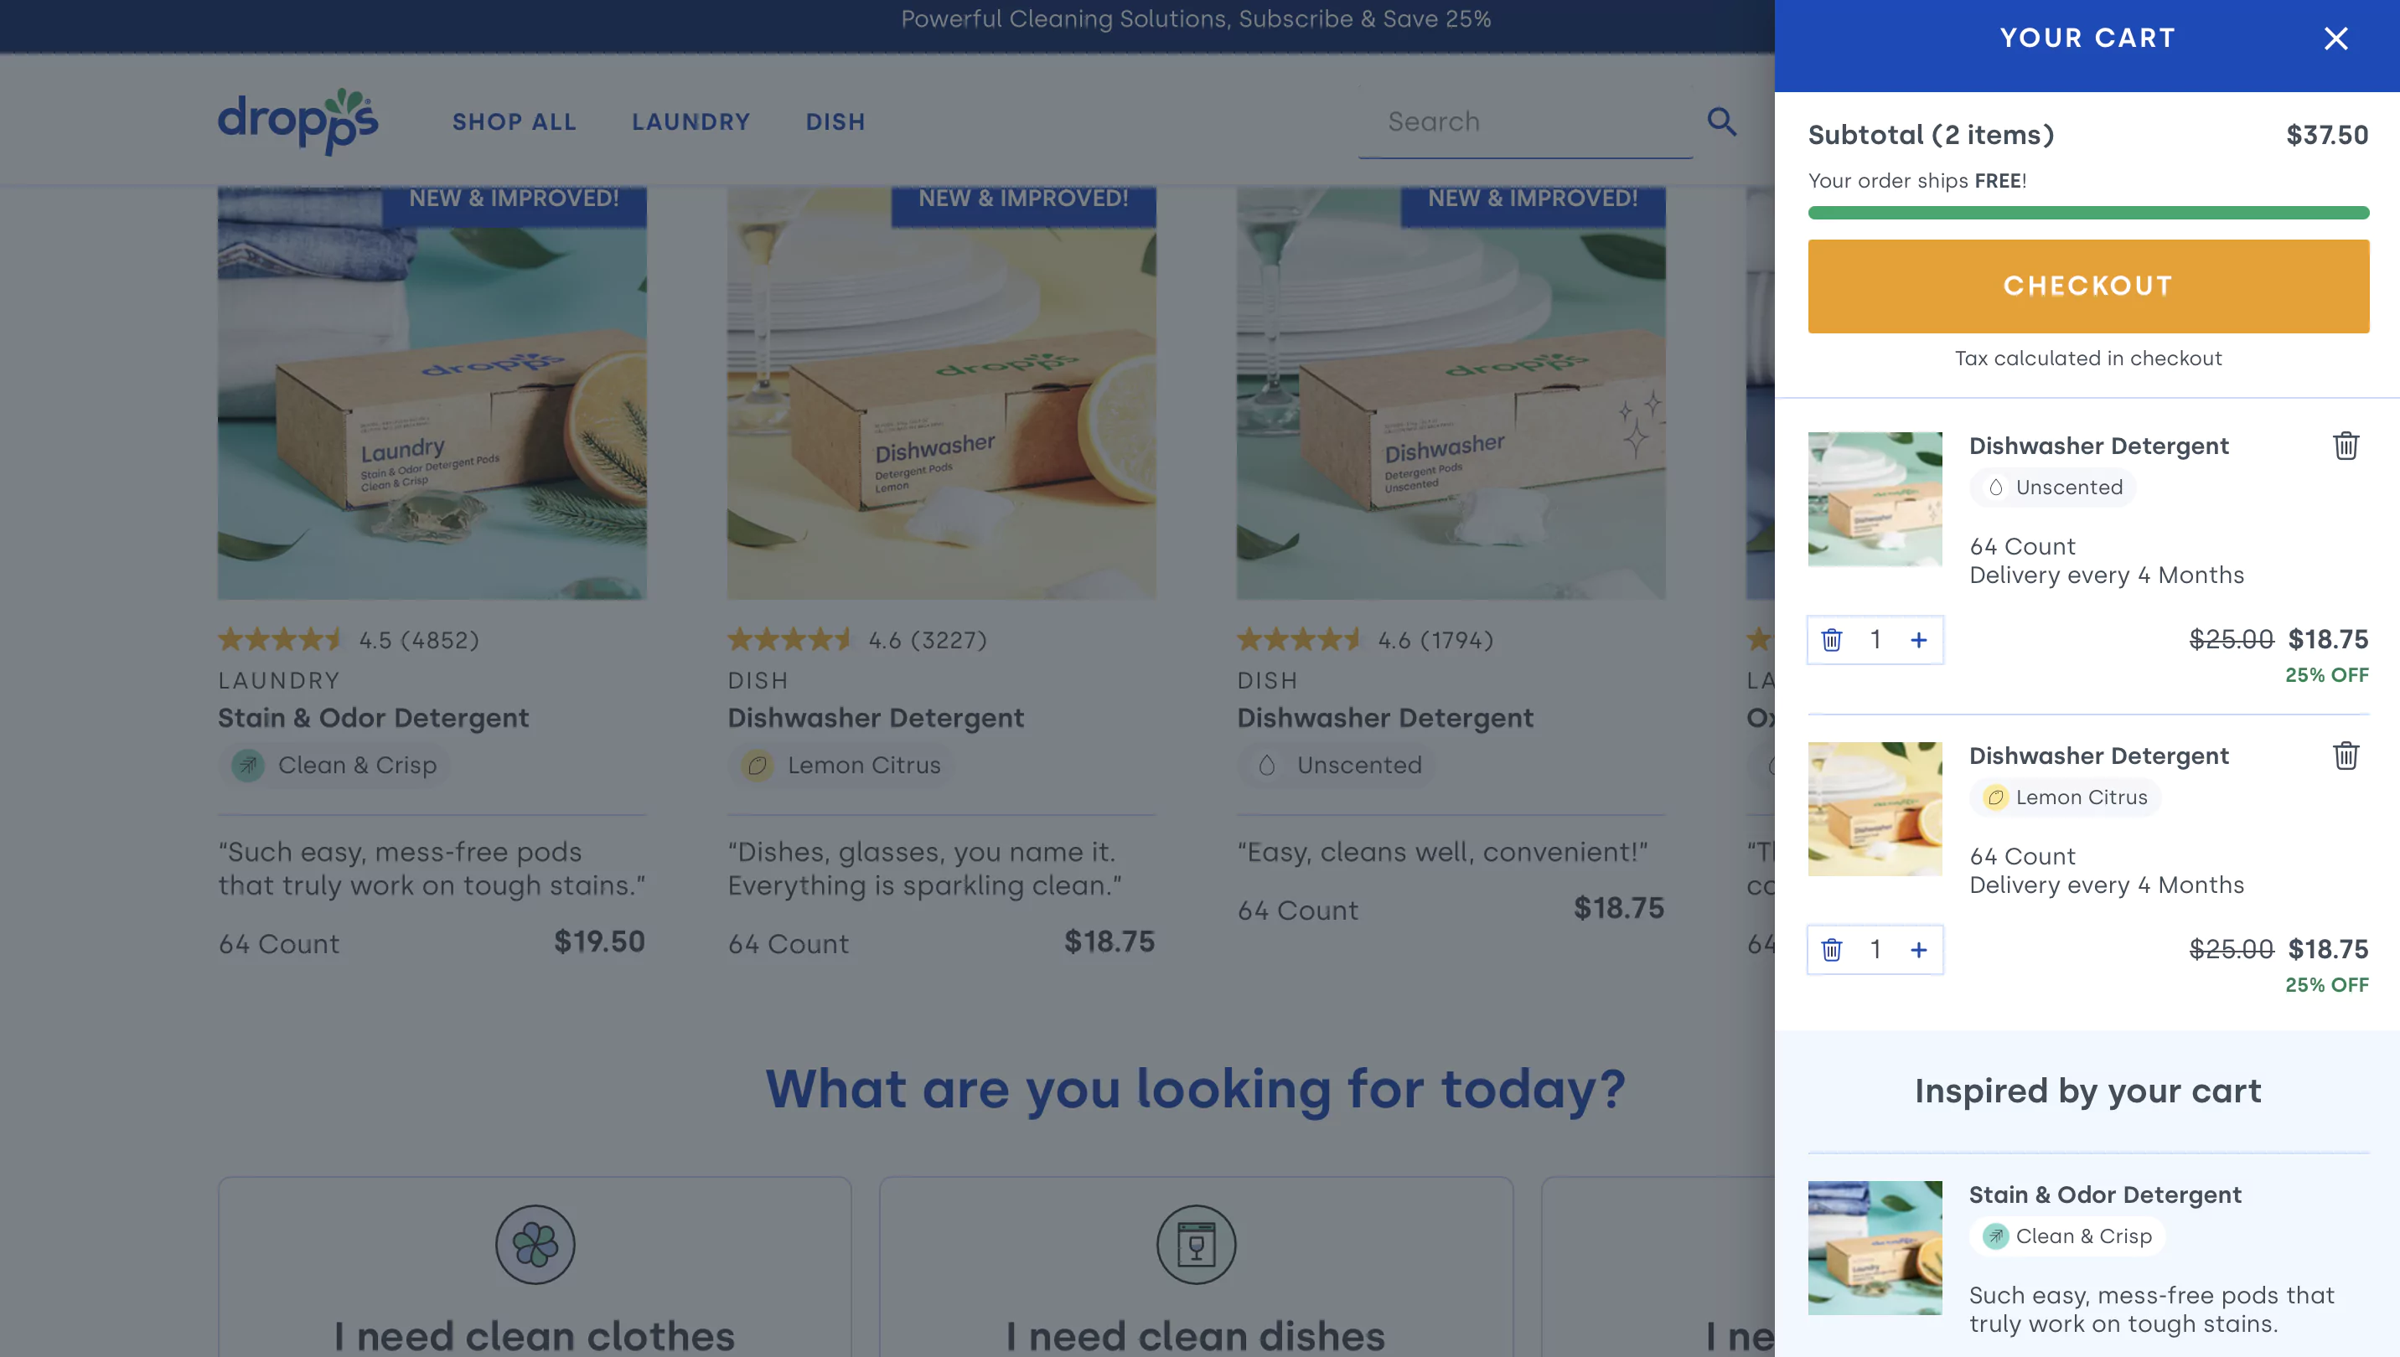Click the Clean & Crisp scent icon on Stain & Odor product card
The height and width of the screenshot is (1357, 2400).
[248, 765]
